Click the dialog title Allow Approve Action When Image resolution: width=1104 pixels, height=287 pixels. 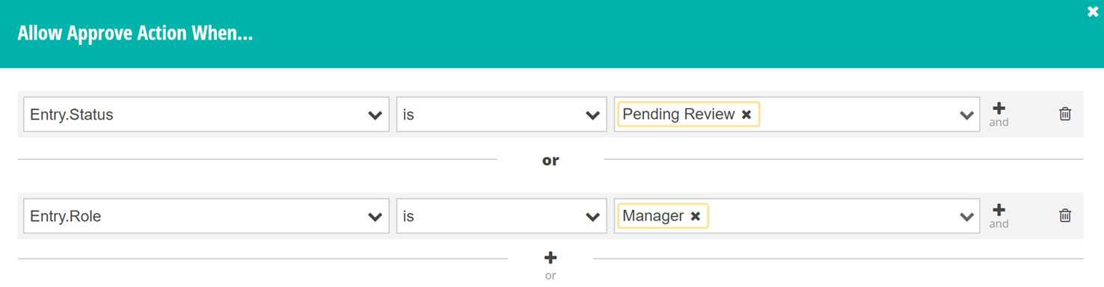135,34
